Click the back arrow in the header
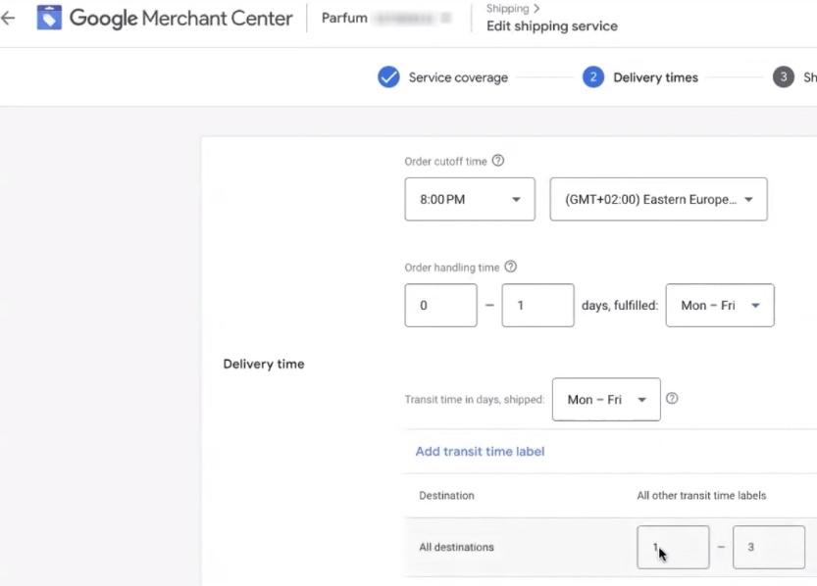The height and width of the screenshot is (586, 817). coord(9,18)
